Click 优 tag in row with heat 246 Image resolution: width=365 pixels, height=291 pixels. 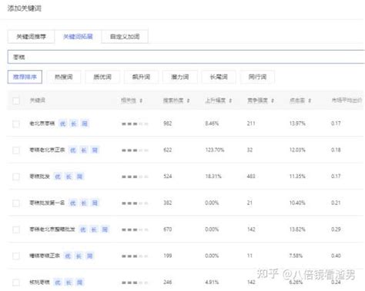point(58,283)
